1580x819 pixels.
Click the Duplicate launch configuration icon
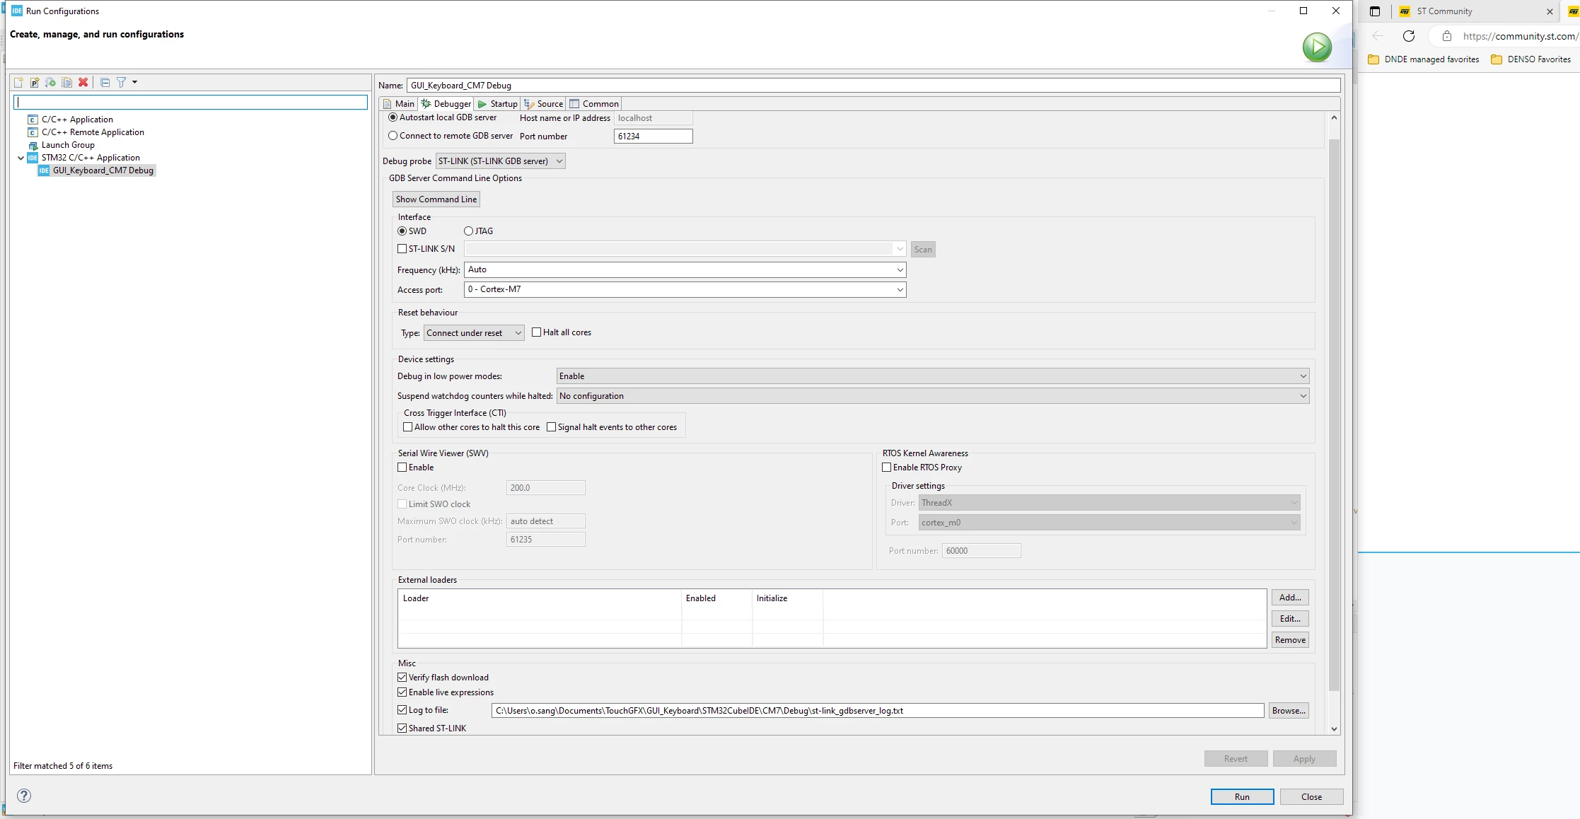[x=66, y=82]
